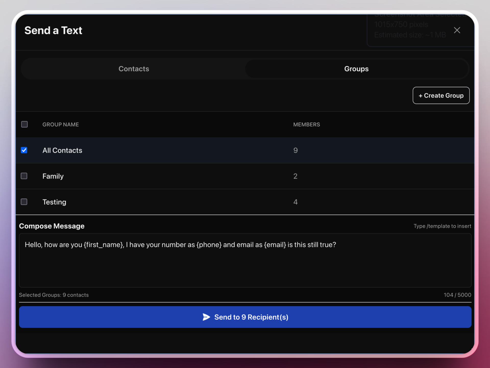Toggle the select-all groups checkbox
Screen dimensions: 490x368
tap(24, 124)
